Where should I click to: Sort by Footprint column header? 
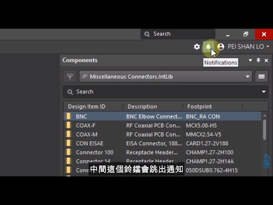[200, 106]
